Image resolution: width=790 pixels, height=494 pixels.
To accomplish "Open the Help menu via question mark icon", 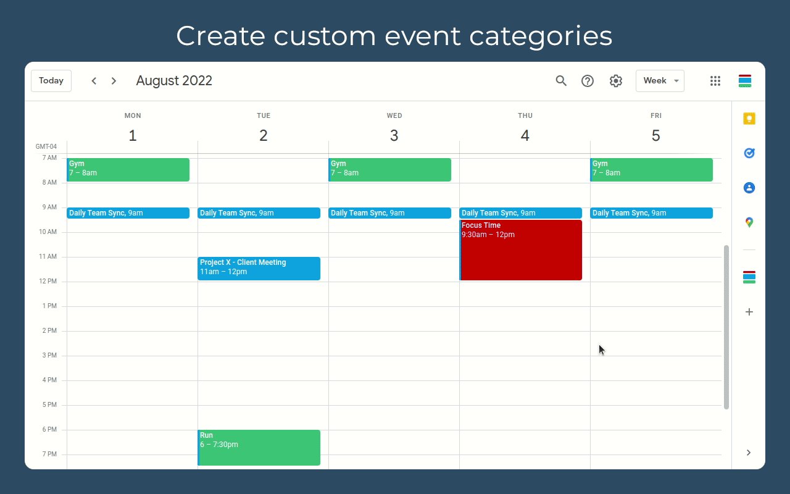I will click(x=587, y=80).
